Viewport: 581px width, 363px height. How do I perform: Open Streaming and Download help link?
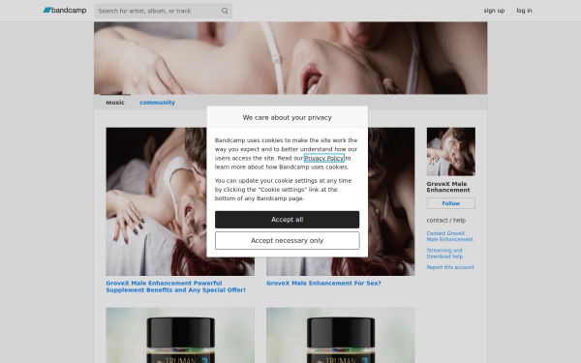coord(444,254)
